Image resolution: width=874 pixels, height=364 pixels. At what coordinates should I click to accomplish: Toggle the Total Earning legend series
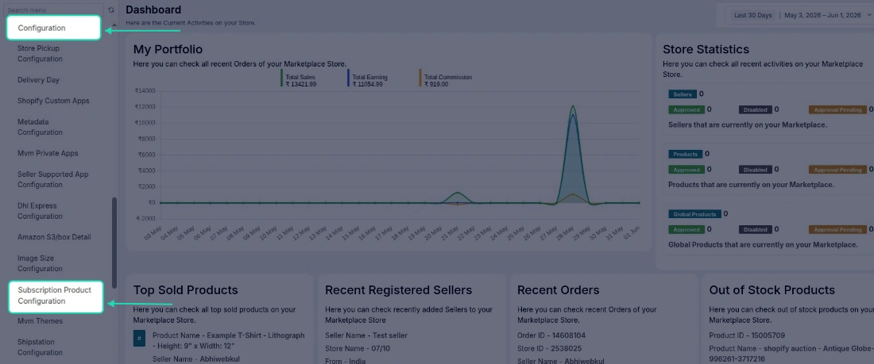click(367, 80)
